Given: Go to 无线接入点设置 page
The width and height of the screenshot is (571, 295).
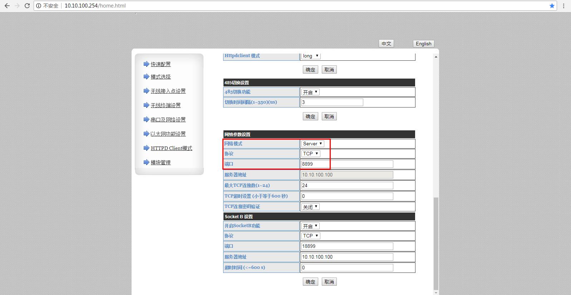Looking at the screenshot, I should coord(168,91).
